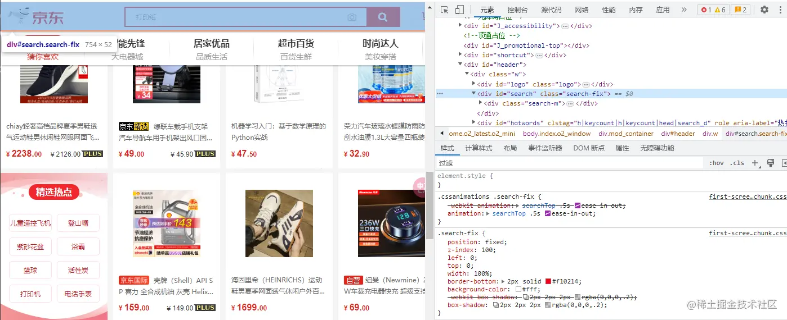Click the JD search input containing 打印纸

[x=245, y=17]
